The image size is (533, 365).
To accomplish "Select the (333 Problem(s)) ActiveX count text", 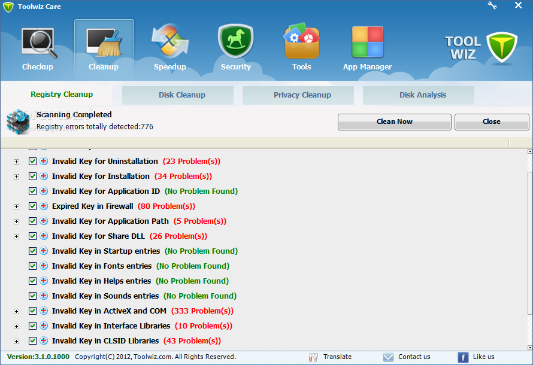I will point(202,311).
